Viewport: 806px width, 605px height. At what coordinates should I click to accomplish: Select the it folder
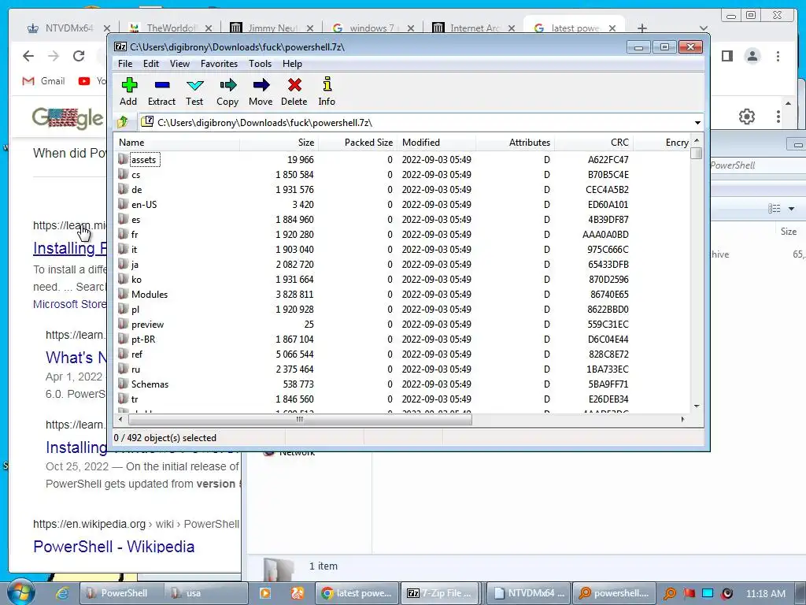(134, 250)
